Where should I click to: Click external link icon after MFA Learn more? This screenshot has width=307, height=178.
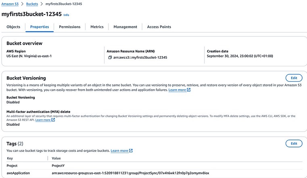click(x=53, y=120)
